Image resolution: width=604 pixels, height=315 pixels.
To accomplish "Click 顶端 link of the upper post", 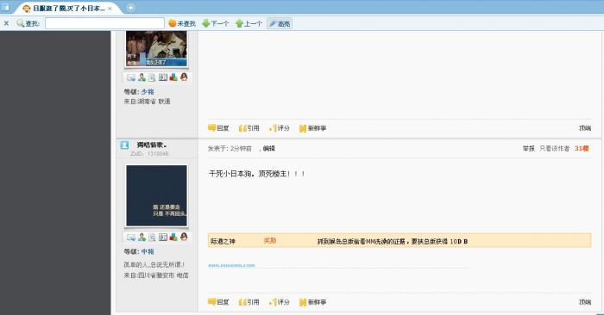I will pyautogui.click(x=585, y=128).
